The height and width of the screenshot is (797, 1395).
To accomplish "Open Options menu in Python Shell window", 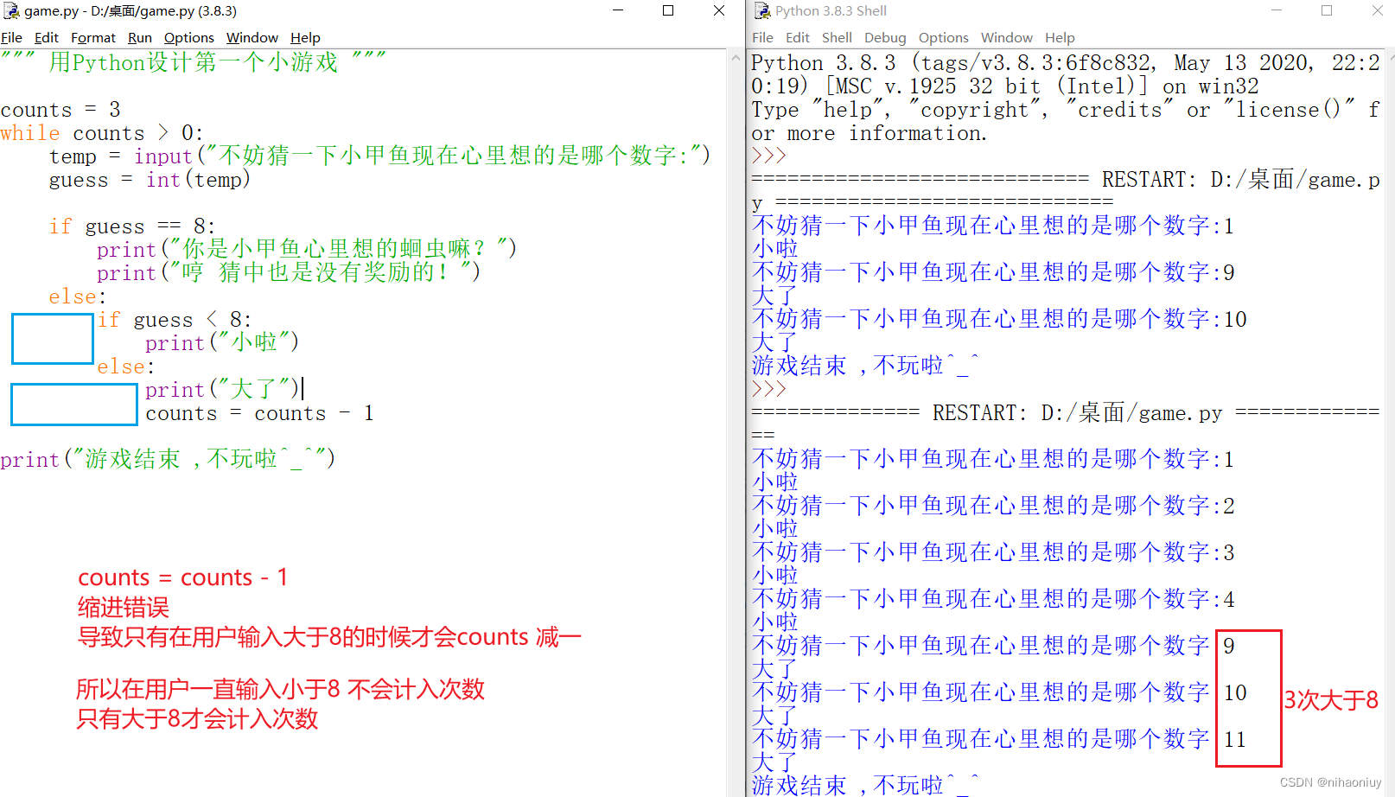I will tap(944, 38).
